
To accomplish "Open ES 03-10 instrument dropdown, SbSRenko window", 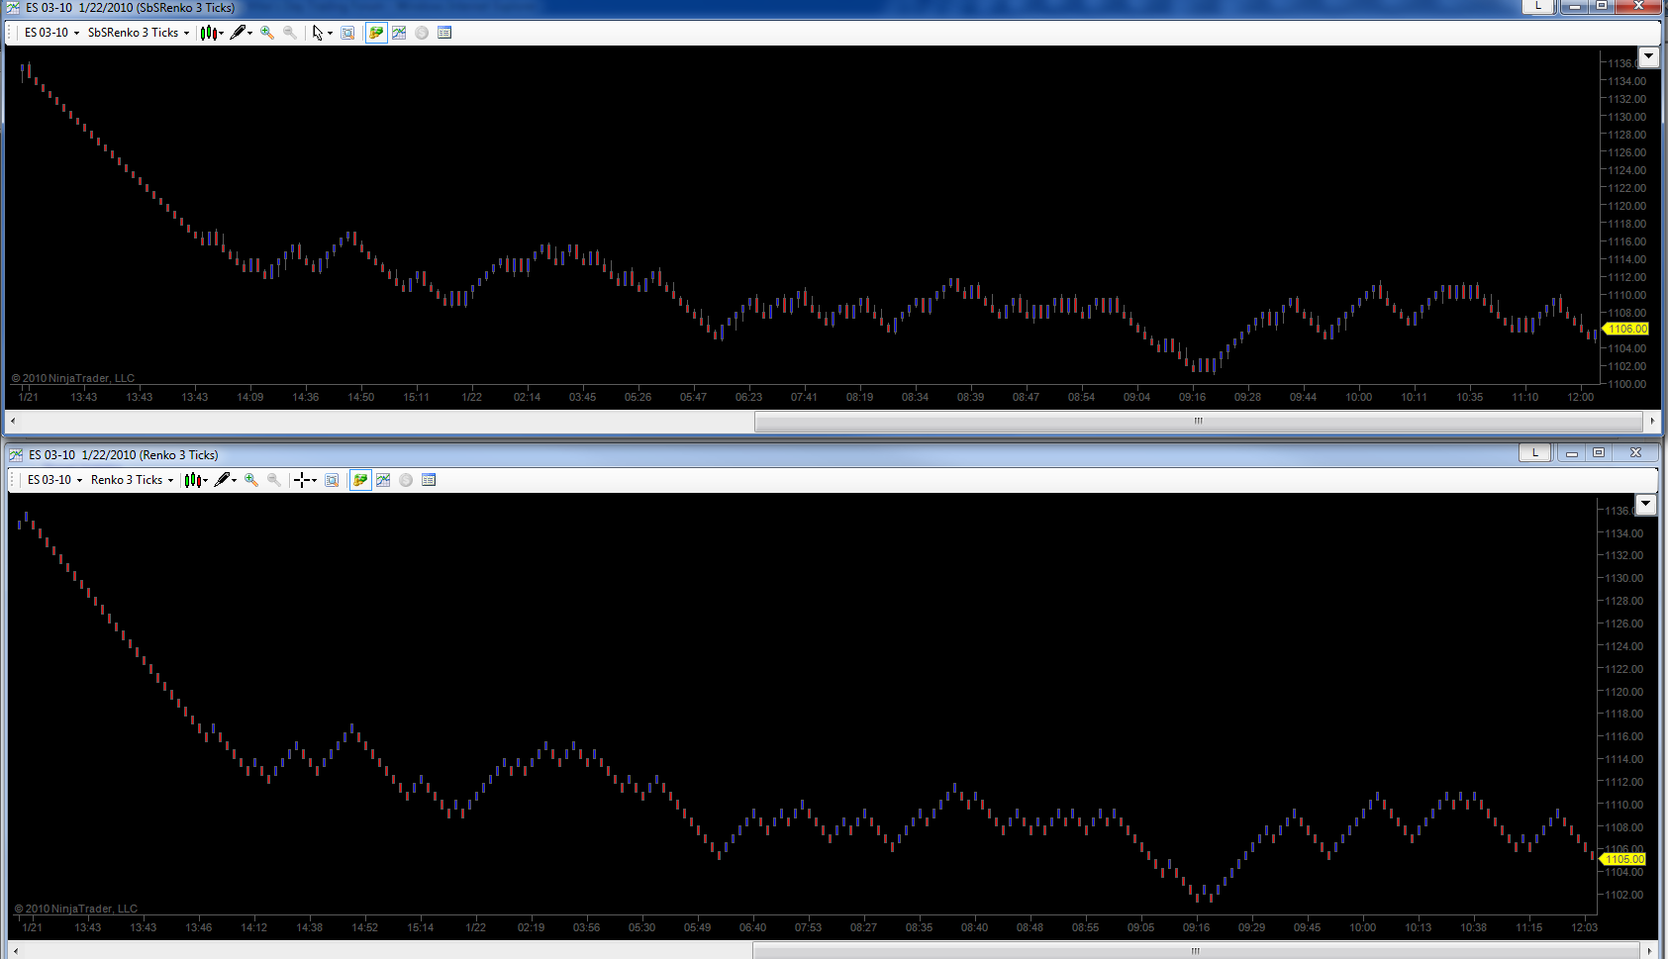I will coord(51,33).
